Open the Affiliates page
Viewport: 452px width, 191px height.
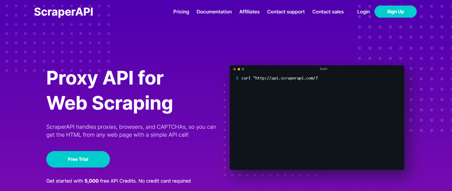click(x=249, y=12)
